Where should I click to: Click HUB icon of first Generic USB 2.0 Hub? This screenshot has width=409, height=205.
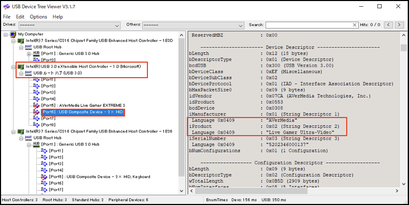[x=36, y=54]
